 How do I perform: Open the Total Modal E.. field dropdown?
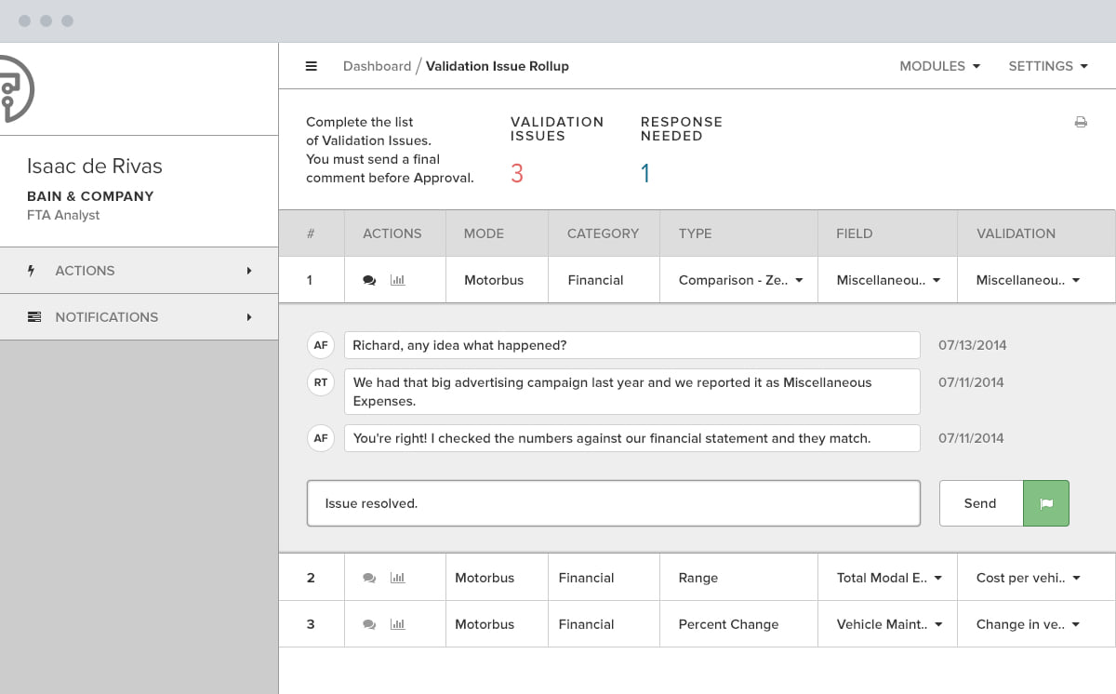click(889, 578)
